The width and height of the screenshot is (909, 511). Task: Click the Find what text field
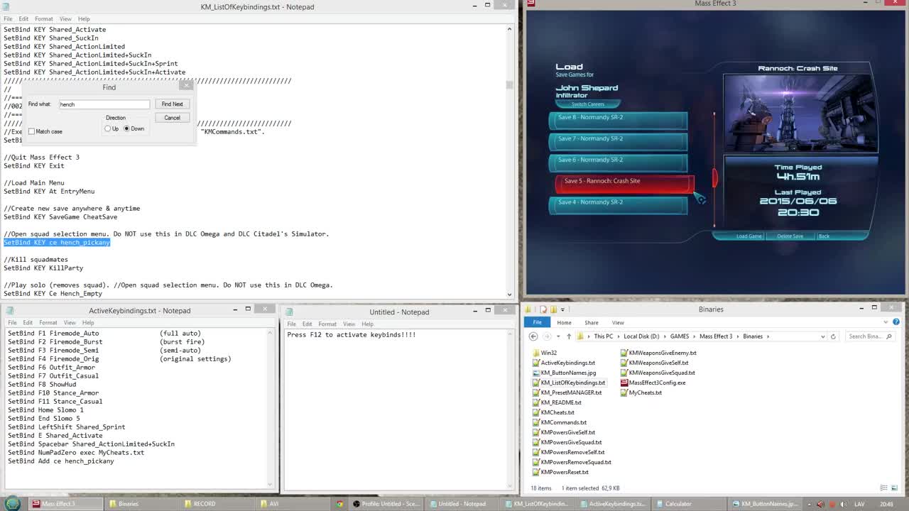tap(104, 104)
